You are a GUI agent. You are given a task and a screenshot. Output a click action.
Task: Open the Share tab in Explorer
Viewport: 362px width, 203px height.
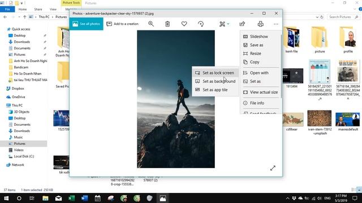click(x=38, y=9)
